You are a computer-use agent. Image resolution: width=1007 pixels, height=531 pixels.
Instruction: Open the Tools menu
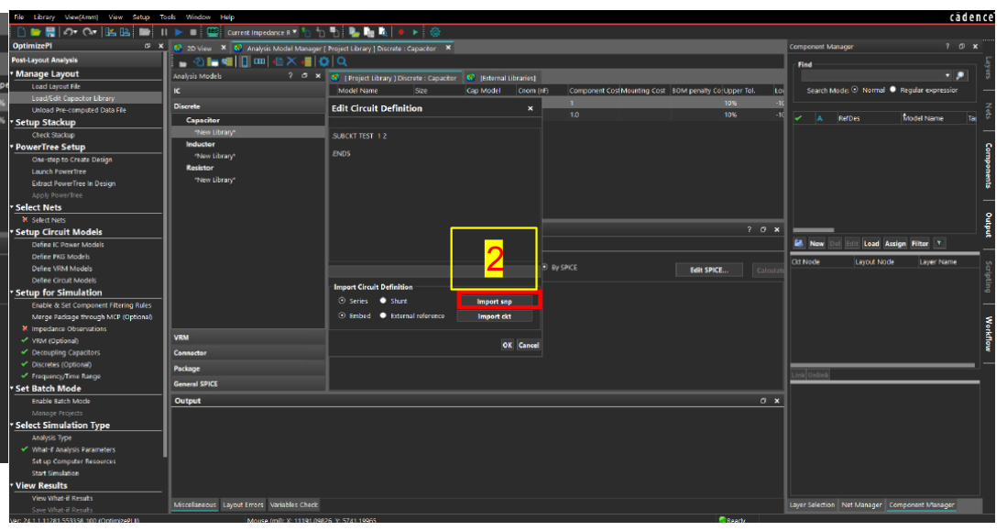point(168,17)
